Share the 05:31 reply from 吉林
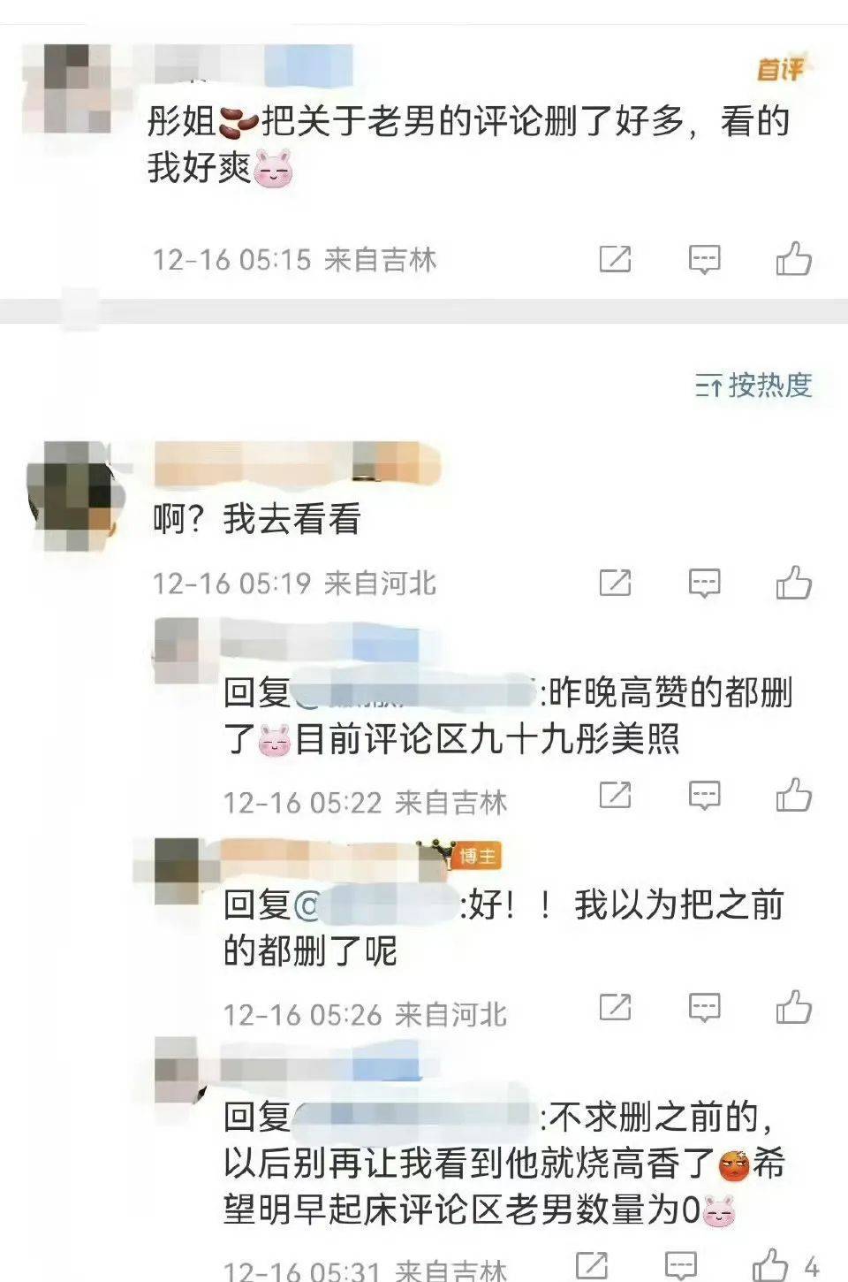848x1282 pixels. 592,1265
